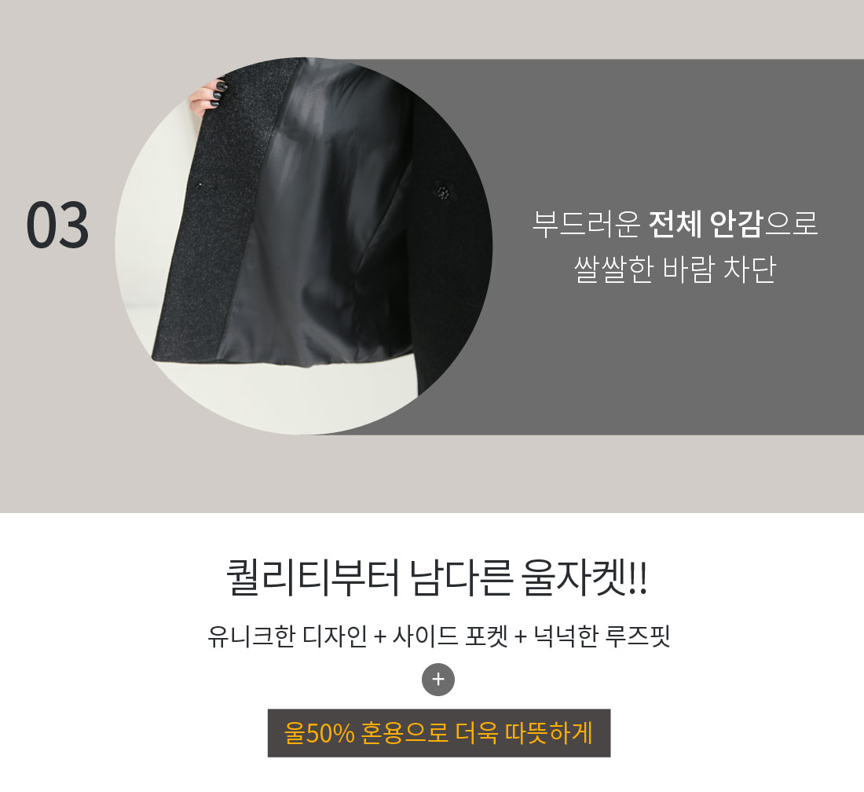
Task: Click the black painted fingernails in the photo
Action: (x=216, y=94)
